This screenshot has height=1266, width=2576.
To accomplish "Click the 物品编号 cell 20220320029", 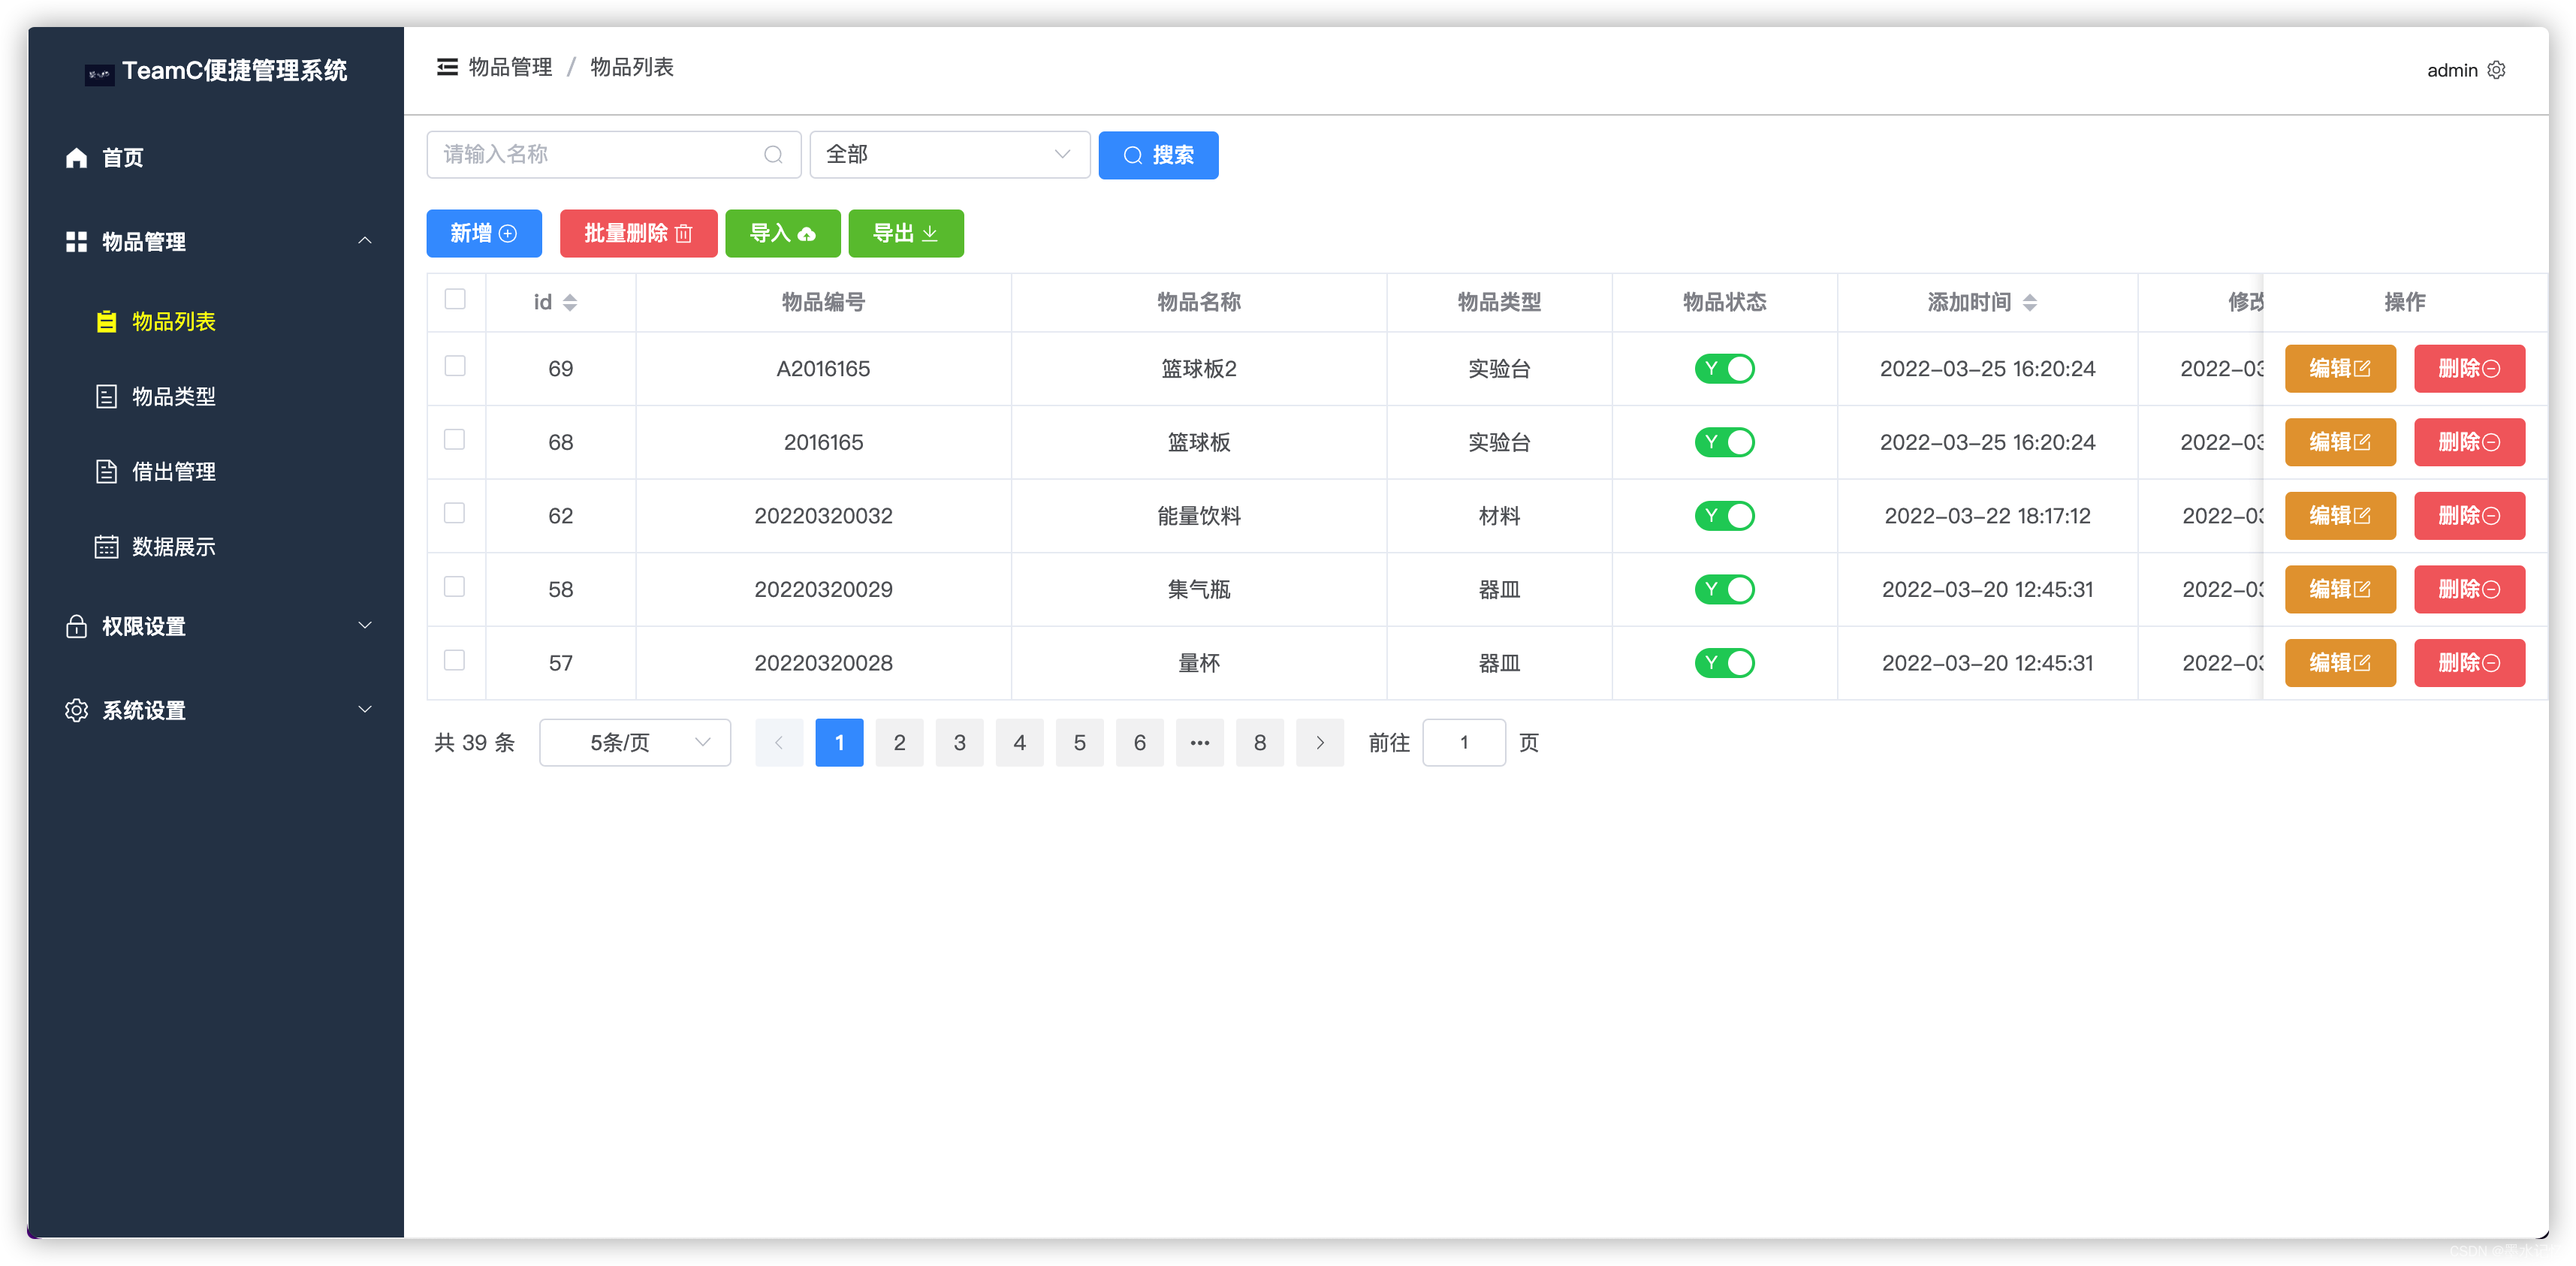I will (823, 590).
